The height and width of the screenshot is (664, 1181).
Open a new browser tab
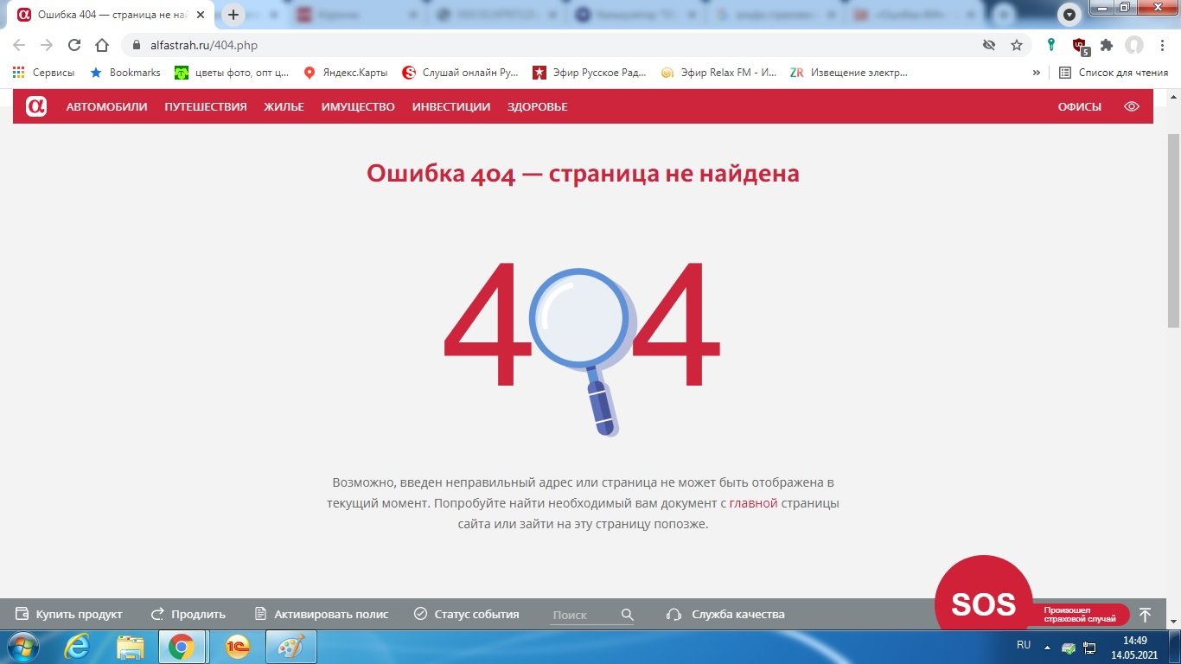[233, 15]
